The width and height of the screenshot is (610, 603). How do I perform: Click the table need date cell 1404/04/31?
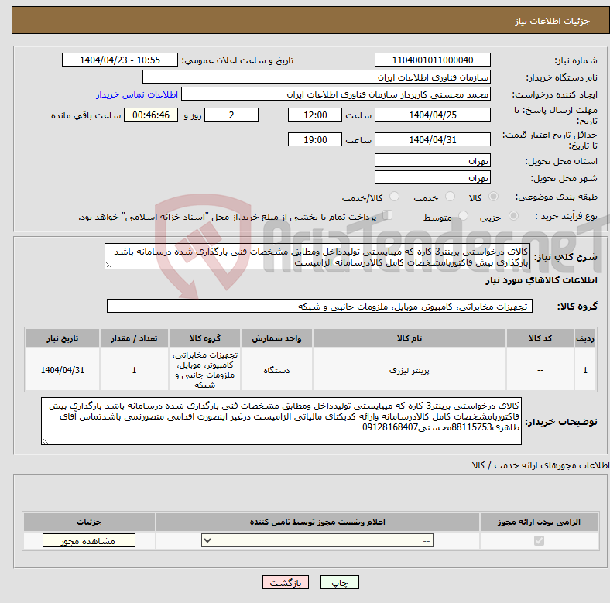62,370
